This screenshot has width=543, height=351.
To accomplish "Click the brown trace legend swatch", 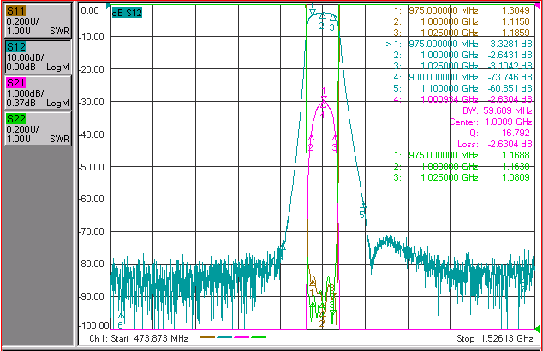I will (x=207, y=337).
